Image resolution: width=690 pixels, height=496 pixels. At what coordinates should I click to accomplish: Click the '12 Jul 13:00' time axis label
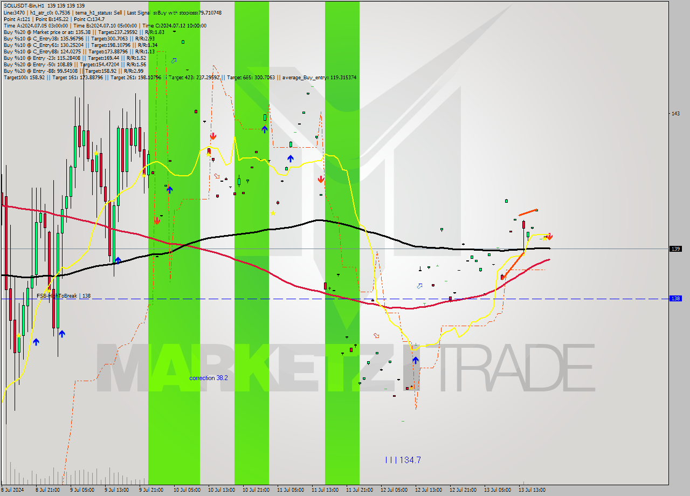click(428, 490)
